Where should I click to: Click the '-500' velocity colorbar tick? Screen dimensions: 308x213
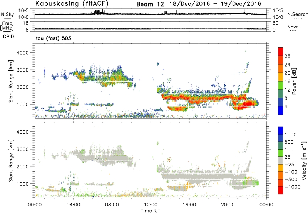click(291, 179)
